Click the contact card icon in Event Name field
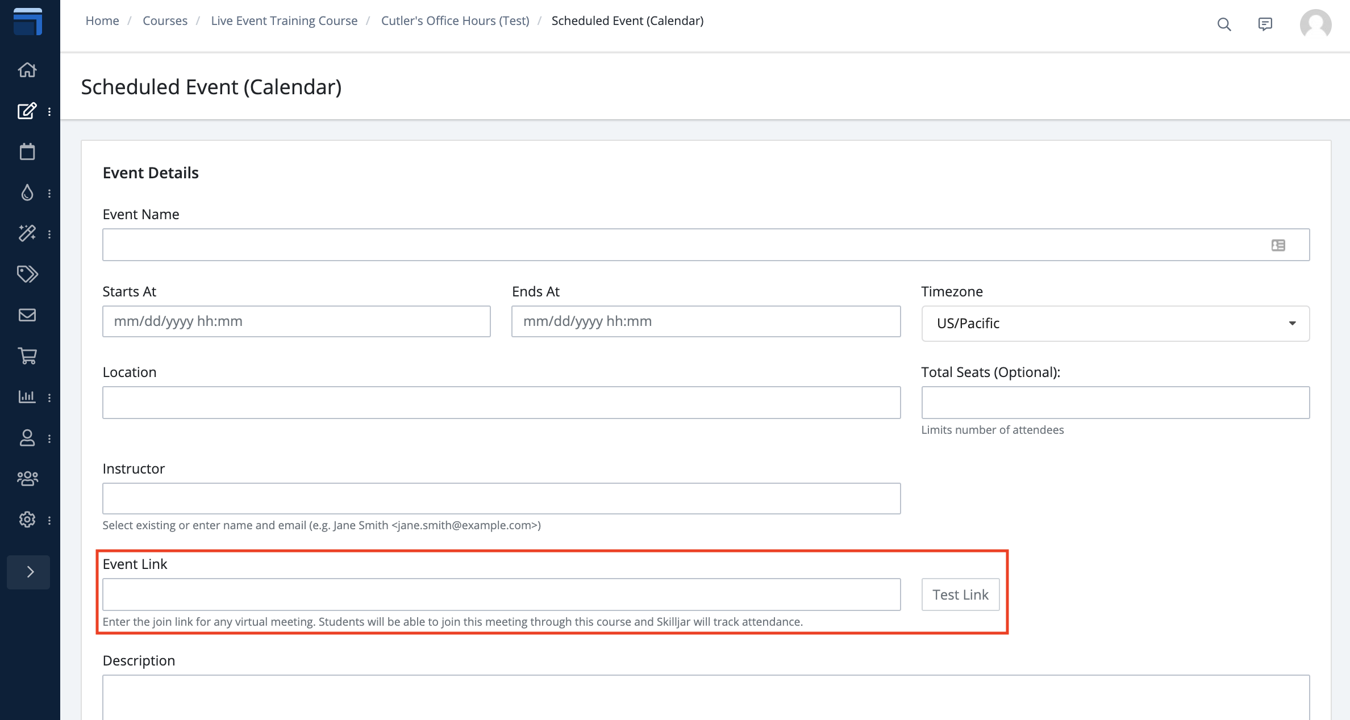 pos(1278,245)
